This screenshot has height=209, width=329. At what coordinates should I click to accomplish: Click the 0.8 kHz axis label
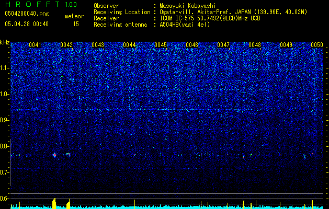pos(4,146)
